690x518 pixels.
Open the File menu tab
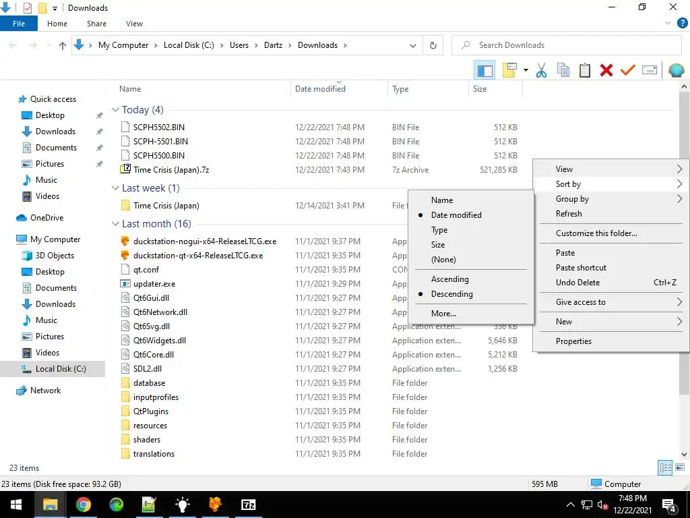point(19,24)
